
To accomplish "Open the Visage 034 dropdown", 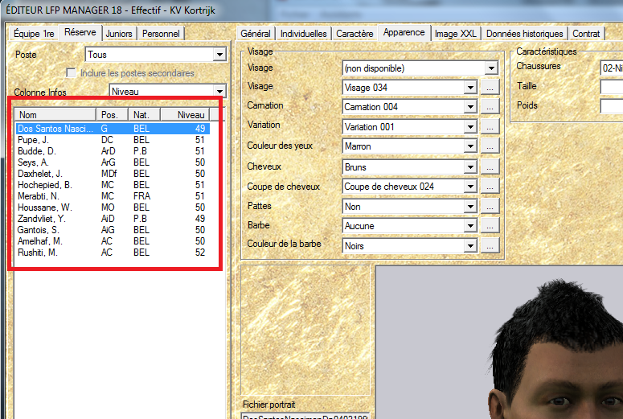I will (x=409, y=87).
